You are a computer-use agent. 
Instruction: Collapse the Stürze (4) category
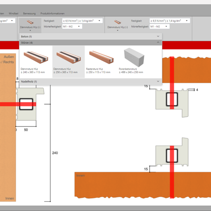click(158, 42)
